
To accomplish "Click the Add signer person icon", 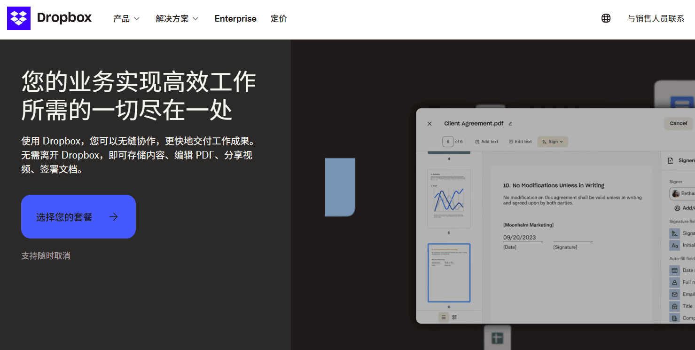I will [677, 208].
